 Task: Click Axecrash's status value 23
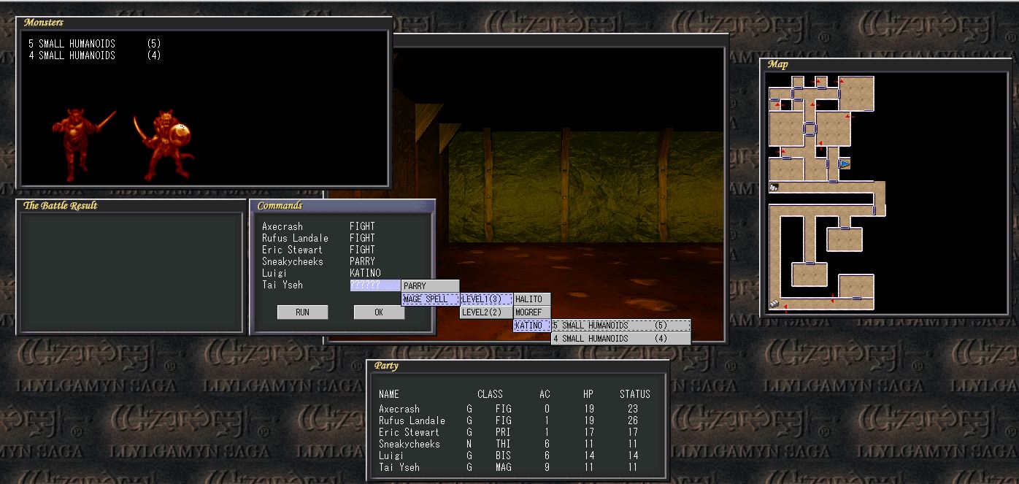click(632, 409)
